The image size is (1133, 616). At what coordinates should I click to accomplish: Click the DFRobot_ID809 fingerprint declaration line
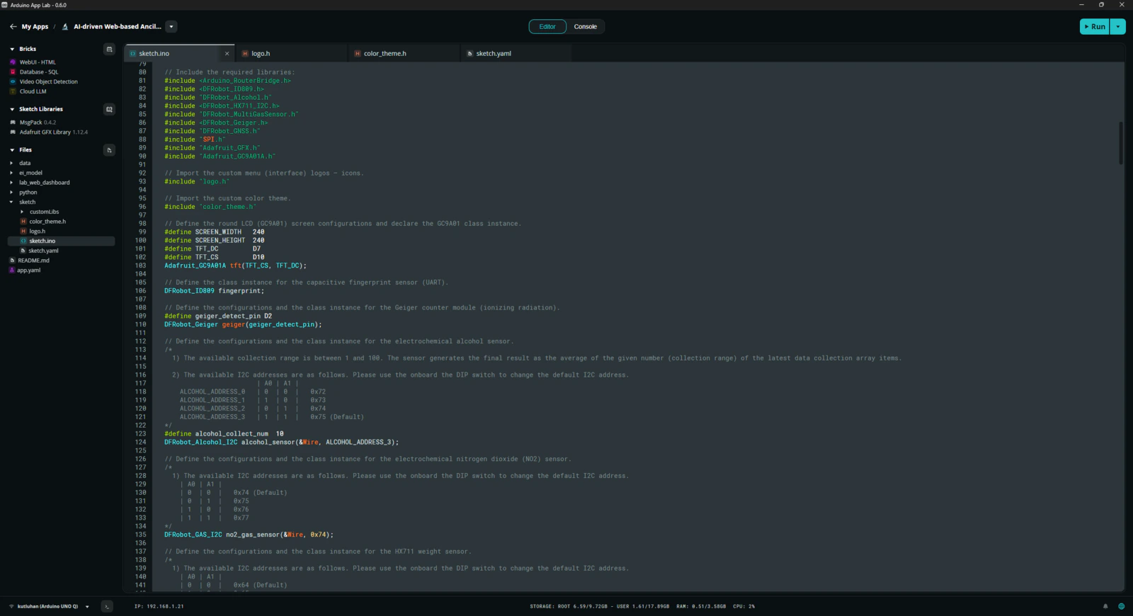click(214, 291)
